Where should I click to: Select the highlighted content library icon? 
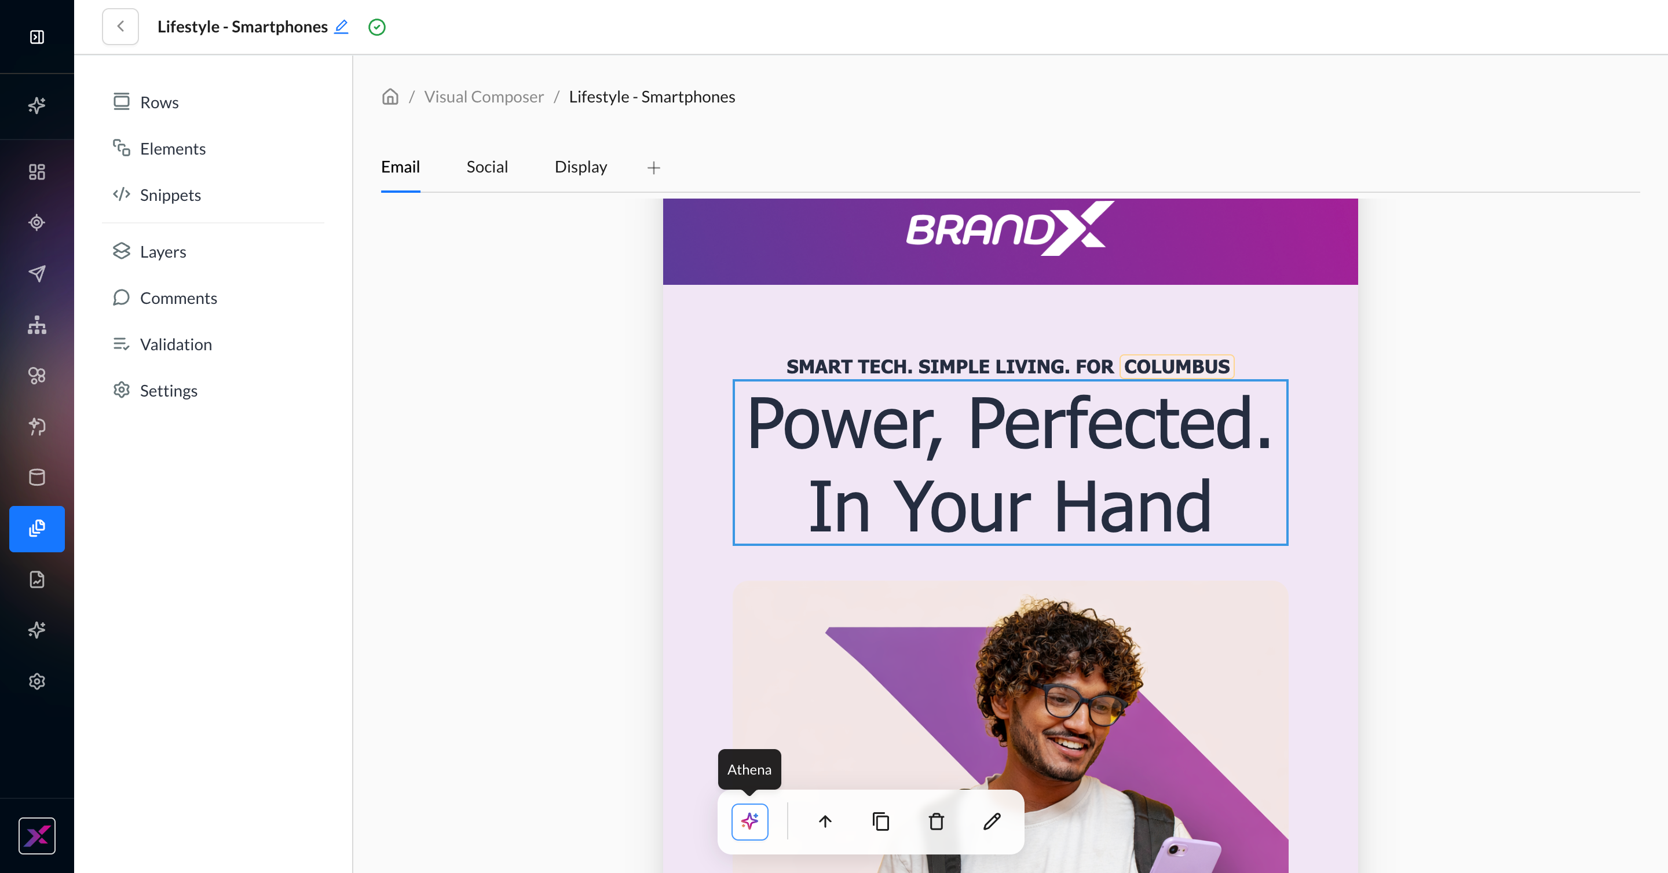[37, 529]
